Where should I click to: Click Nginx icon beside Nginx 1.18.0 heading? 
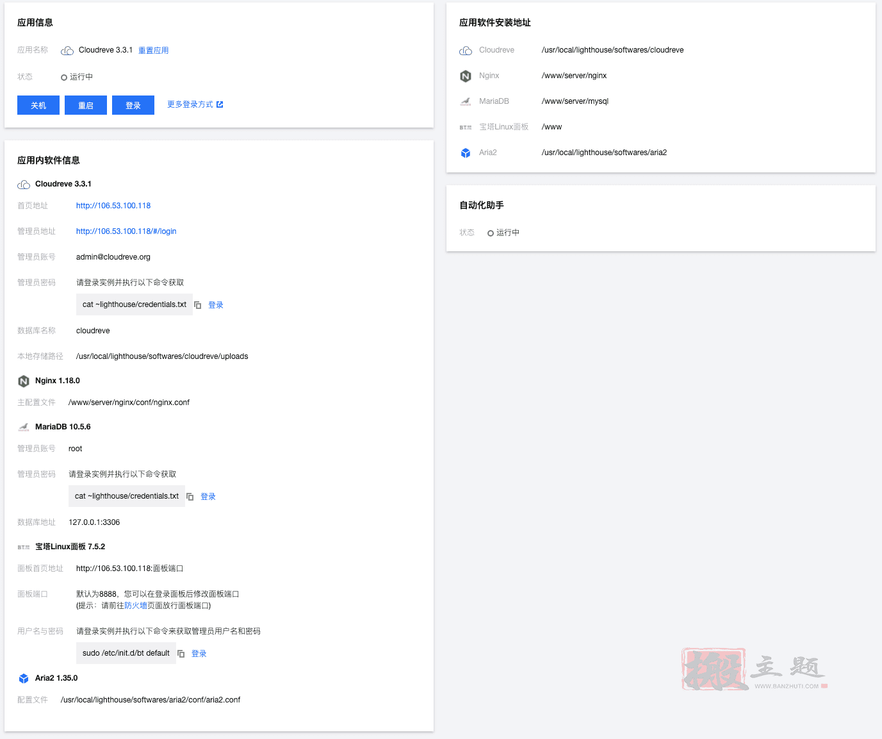click(x=24, y=381)
